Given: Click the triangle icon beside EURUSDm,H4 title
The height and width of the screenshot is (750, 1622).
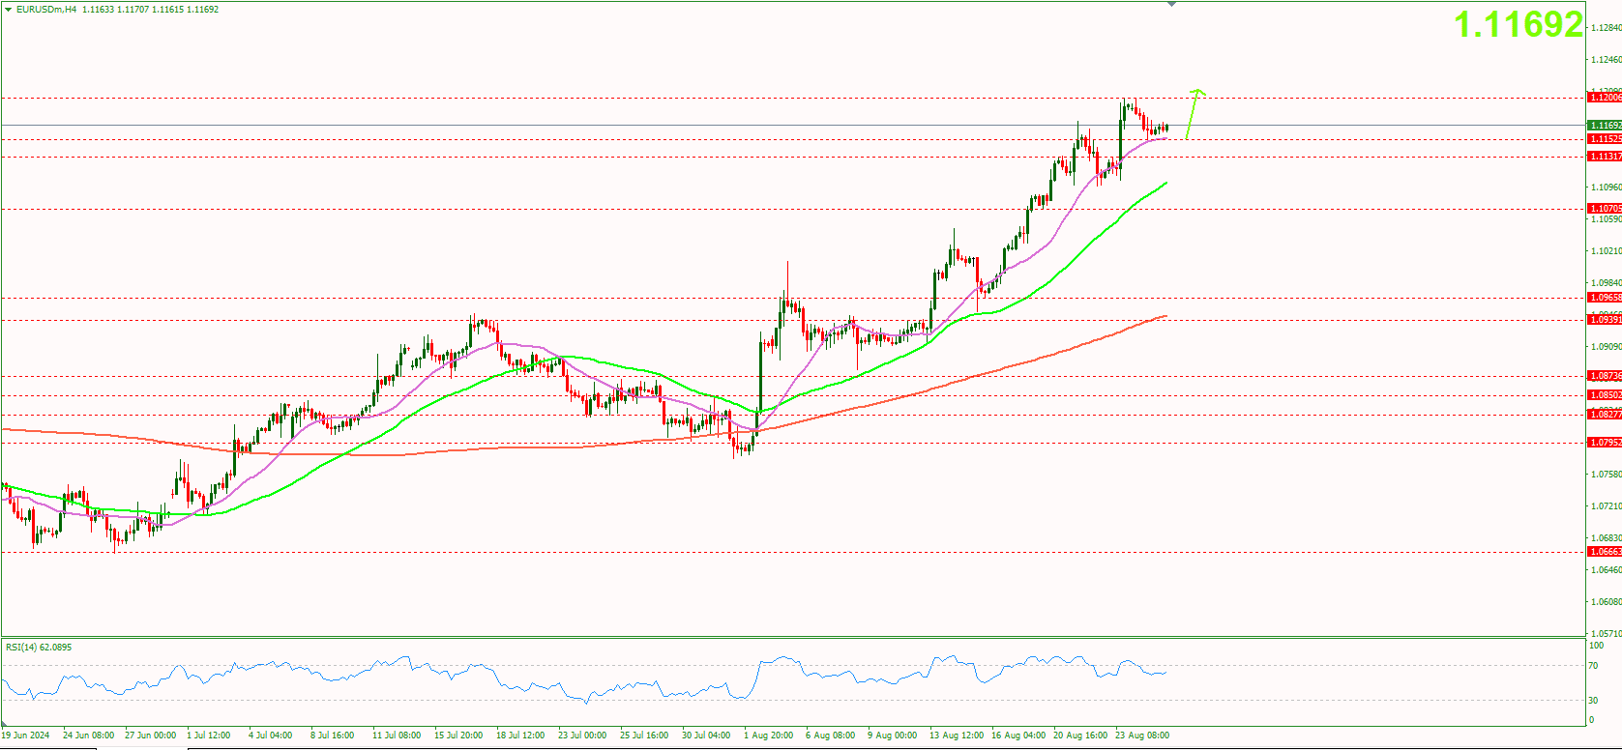Looking at the screenshot, I should point(8,10).
